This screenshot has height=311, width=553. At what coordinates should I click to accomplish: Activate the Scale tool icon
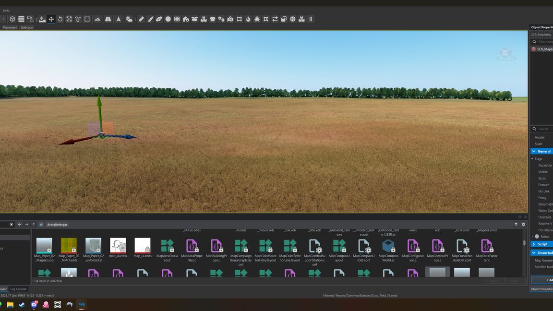click(x=69, y=19)
